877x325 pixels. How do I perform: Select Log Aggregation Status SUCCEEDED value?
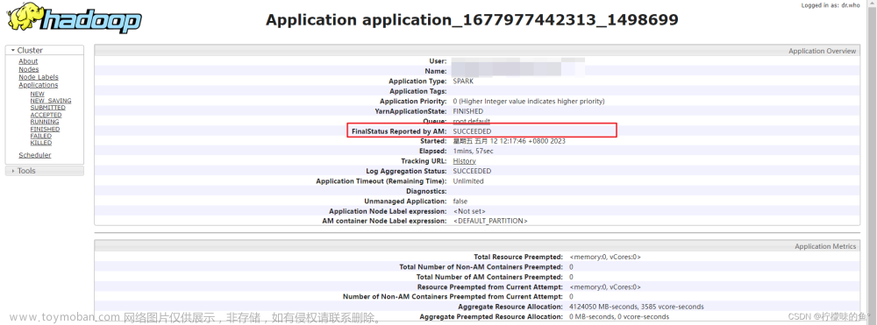(x=472, y=171)
